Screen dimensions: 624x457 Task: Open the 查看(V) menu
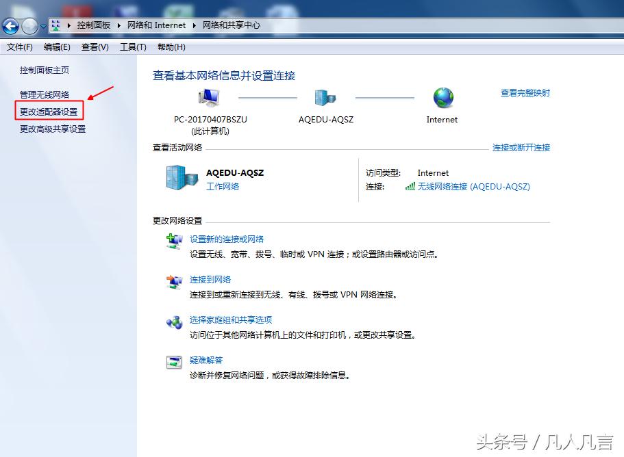click(x=94, y=47)
